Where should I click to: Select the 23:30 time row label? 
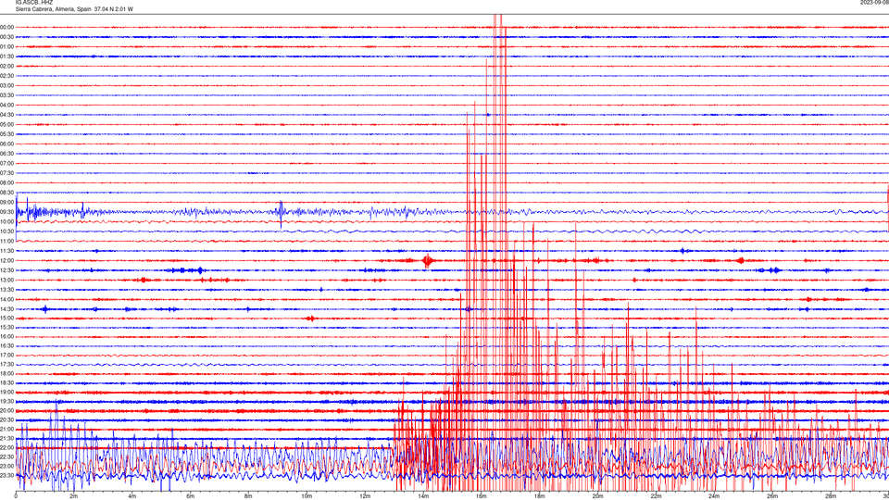[6, 476]
